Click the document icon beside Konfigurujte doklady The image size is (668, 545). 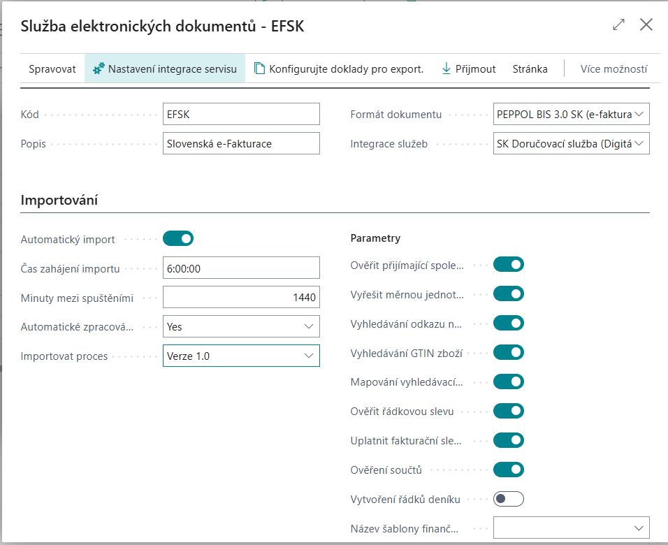click(259, 68)
